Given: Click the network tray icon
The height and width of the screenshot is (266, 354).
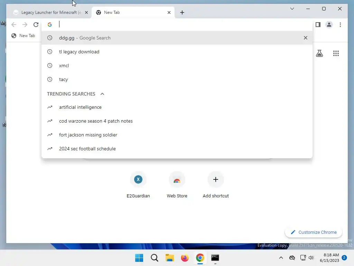Looking at the screenshot, I should point(303,258).
